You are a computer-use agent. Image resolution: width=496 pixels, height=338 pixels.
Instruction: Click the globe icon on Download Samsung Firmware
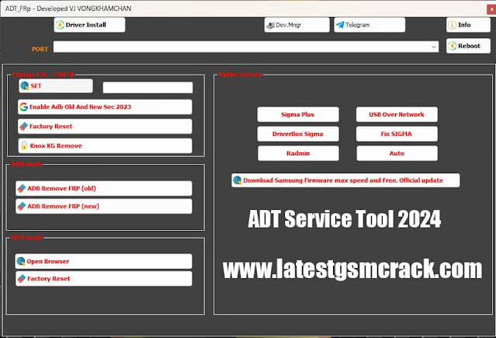tap(238, 180)
